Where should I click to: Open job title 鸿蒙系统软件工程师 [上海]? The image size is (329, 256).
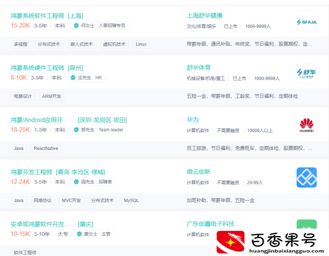47,16
